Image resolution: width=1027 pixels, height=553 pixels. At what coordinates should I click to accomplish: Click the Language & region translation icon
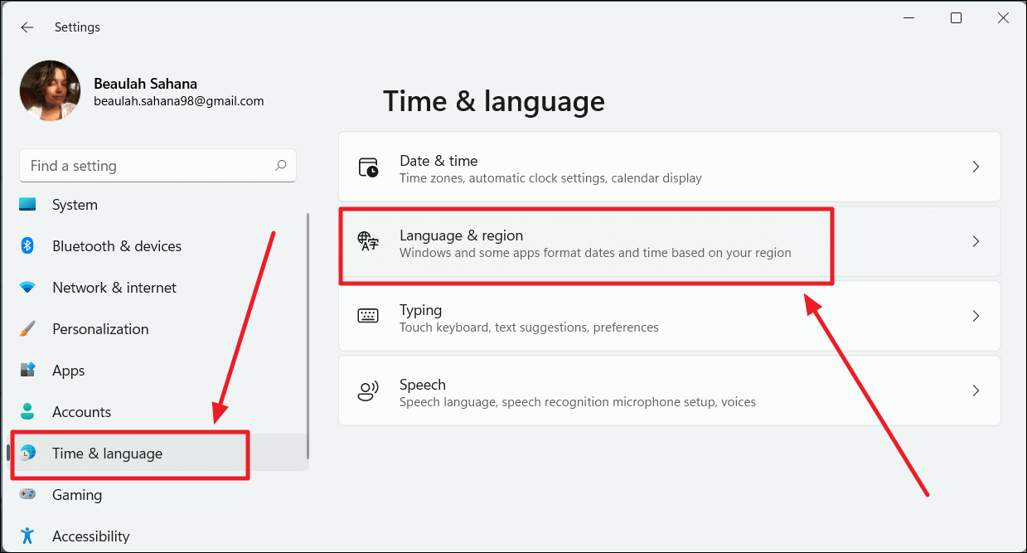(x=367, y=241)
